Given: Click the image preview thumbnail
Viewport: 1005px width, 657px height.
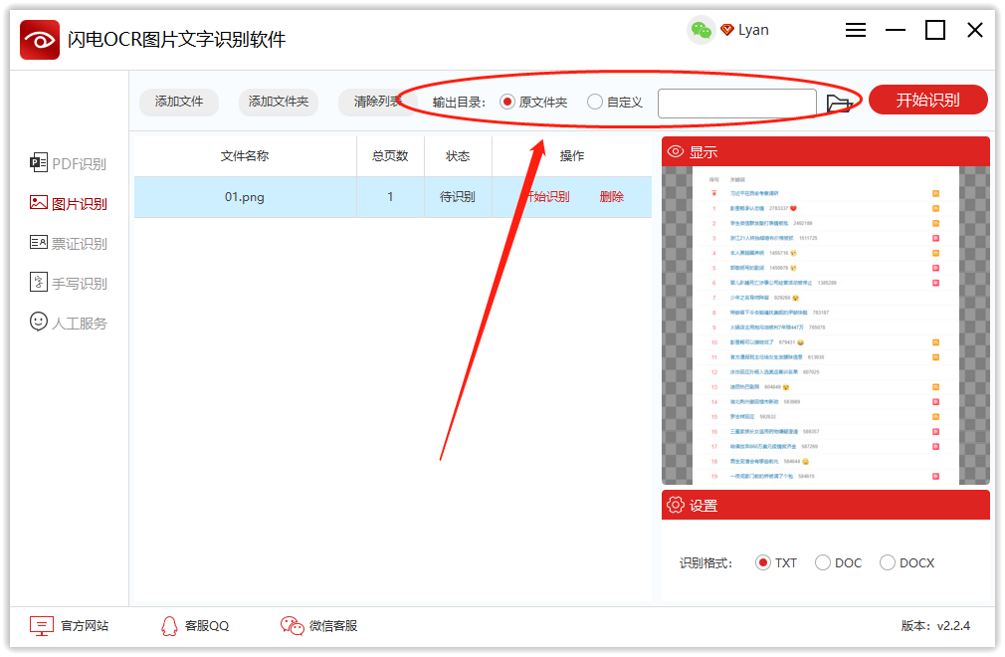Looking at the screenshot, I should pyautogui.click(x=826, y=326).
